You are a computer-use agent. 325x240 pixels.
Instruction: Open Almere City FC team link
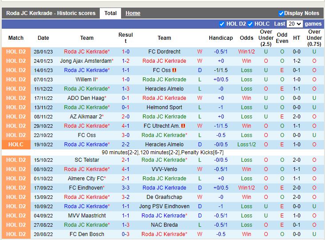coord(86,179)
